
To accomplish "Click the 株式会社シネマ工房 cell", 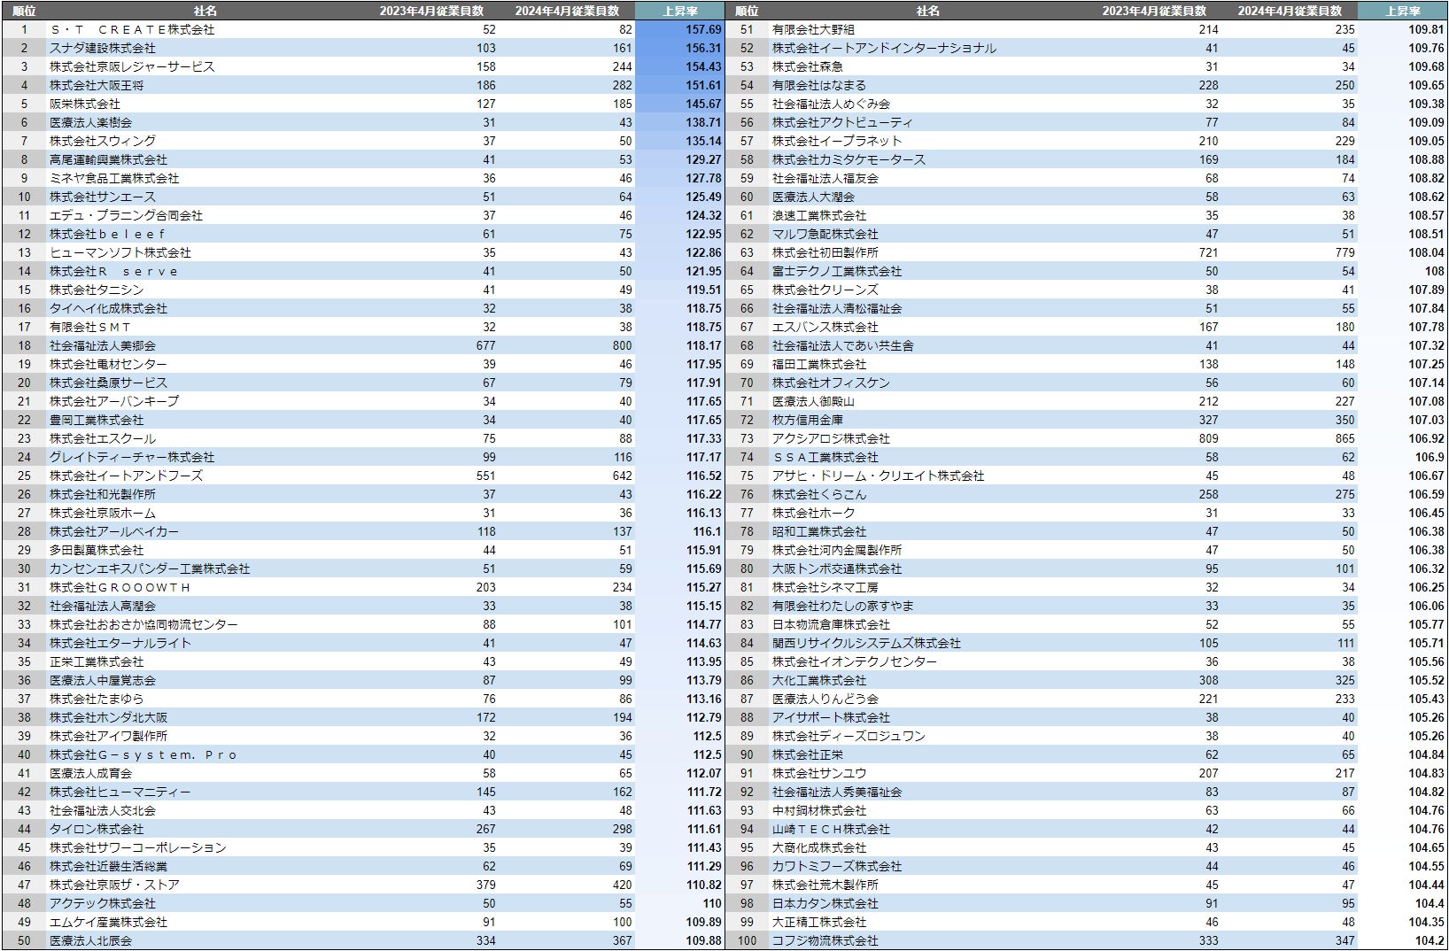I will 825,587.
